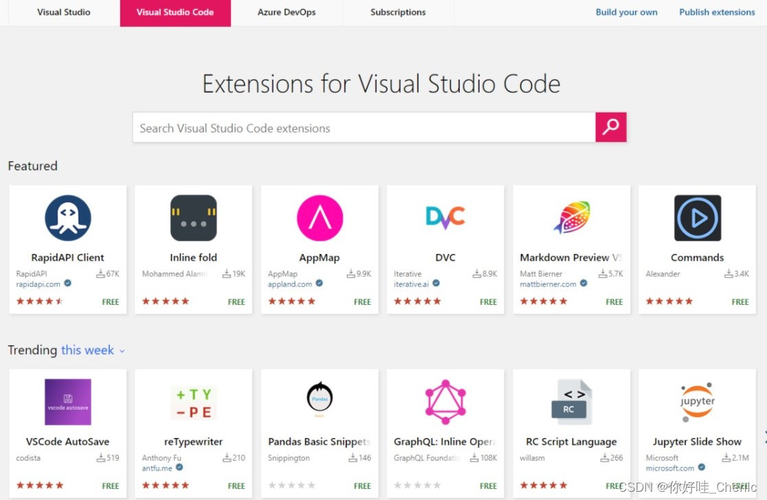This screenshot has height=500, width=767.
Task: Switch to the Visual Studio tab
Action: pyautogui.click(x=63, y=12)
